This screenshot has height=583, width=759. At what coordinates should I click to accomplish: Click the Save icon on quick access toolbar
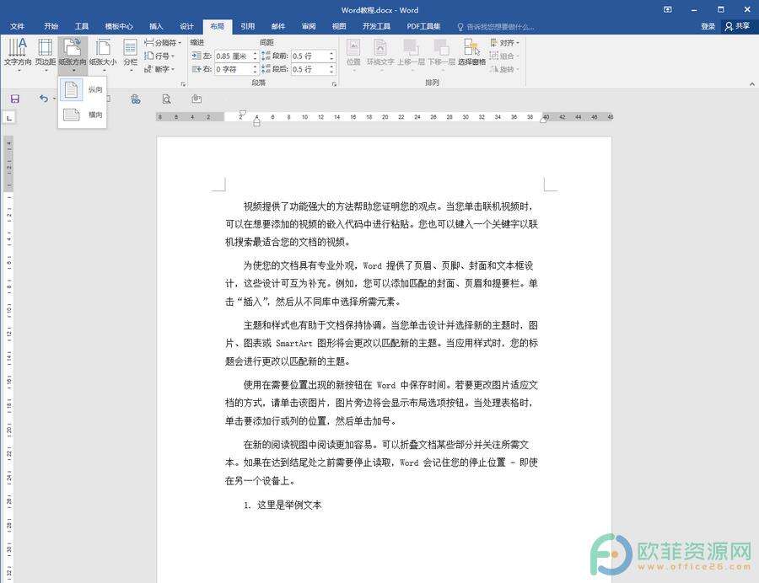(x=15, y=99)
